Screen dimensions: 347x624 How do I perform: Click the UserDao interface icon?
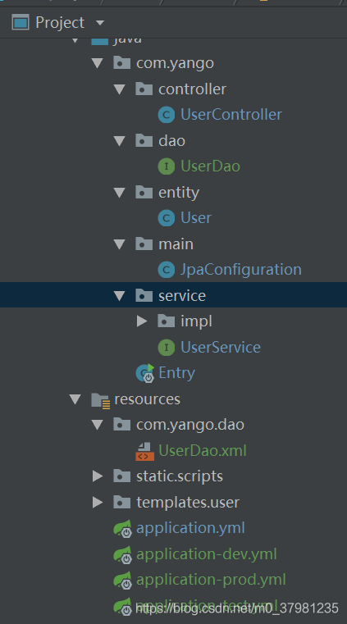point(167,166)
